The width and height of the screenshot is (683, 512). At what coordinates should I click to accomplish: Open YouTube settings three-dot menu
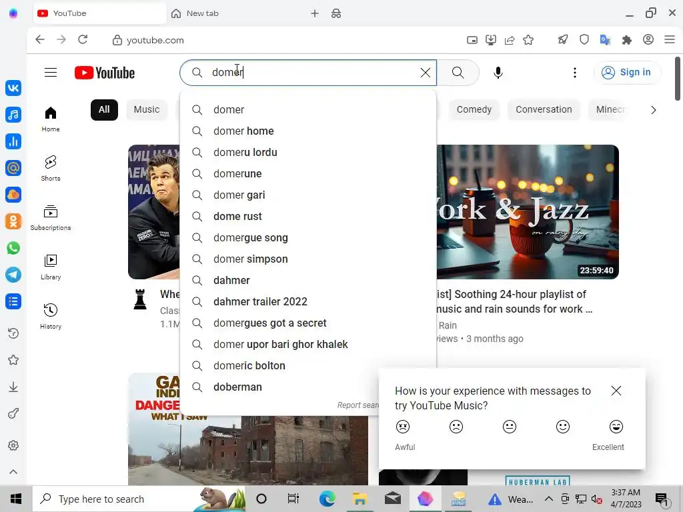coord(574,73)
